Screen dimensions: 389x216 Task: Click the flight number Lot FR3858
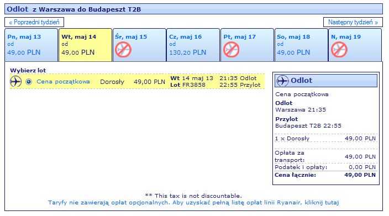pos(188,85)
